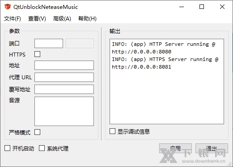Viewport: 233px width, 167px height.
Task: Check the 开机启动 option
Action: [x=7, y=148]
